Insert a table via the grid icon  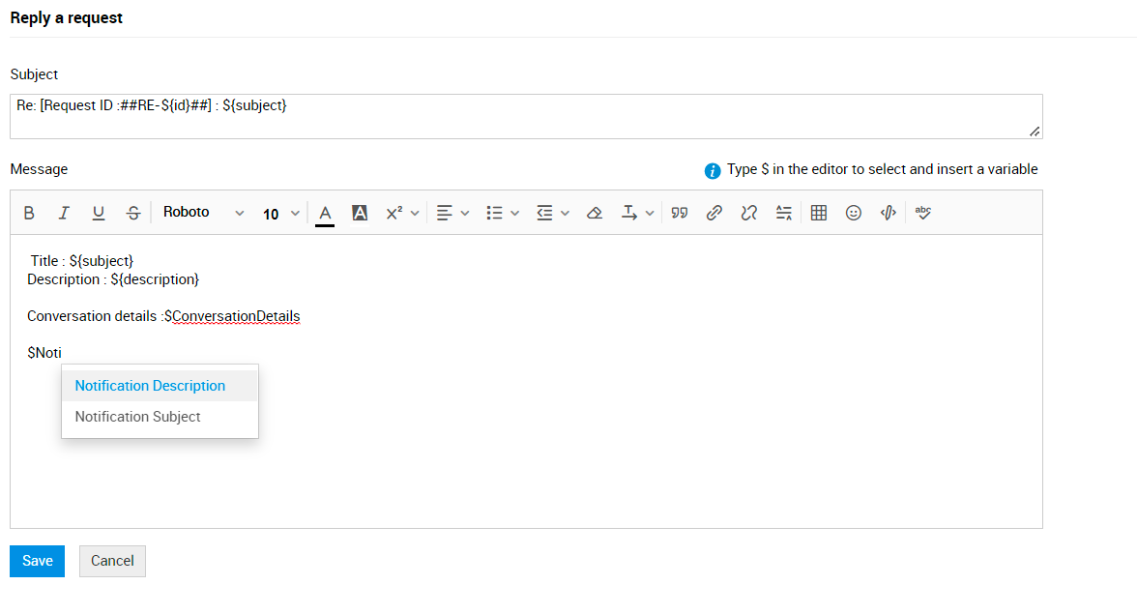click(819, 213)
